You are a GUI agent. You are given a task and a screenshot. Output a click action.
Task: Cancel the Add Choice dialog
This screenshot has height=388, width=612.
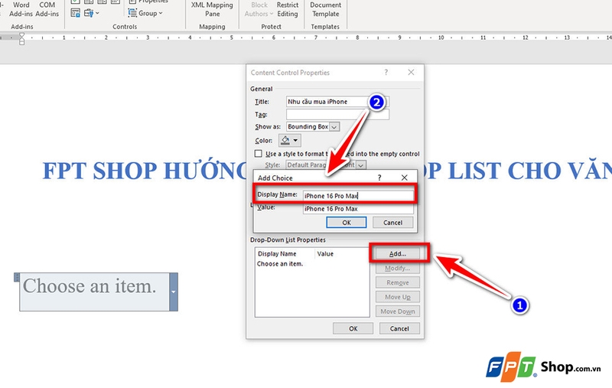(x=392, y=223)
